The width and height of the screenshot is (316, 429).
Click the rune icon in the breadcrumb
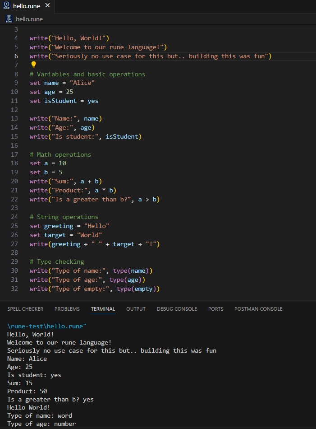pos(9,19)
